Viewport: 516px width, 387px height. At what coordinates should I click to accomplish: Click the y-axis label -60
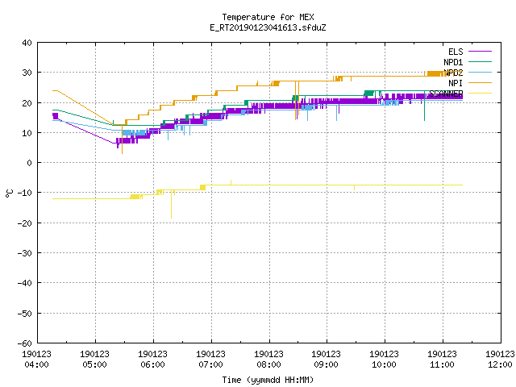[x=25, y=343]
